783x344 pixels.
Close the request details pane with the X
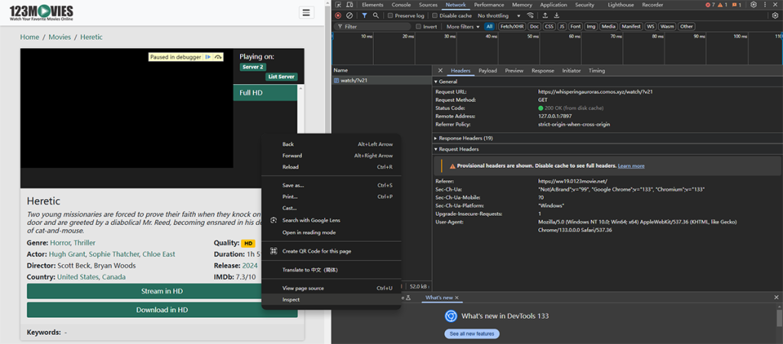[x=440, y=71]
